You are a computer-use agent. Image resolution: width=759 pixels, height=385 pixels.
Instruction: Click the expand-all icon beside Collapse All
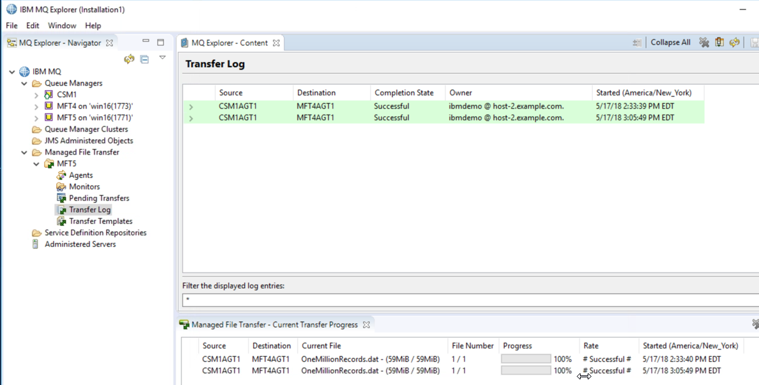[637, 43]
